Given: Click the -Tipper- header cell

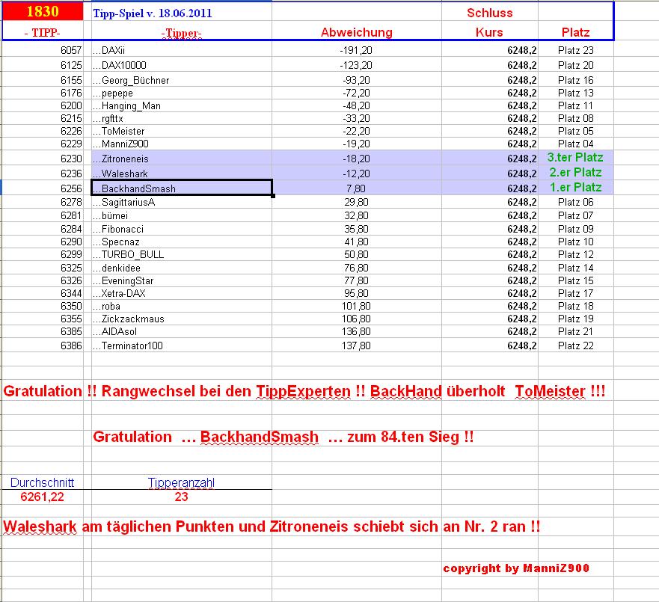Looking at the screenshot, I should pos(182,33).
